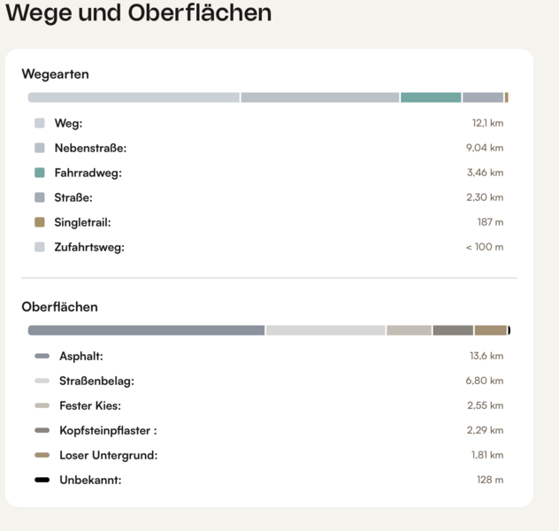The height and width of the screenshot is (531, 559).
Task: Click the Wege und Oberflächen title
Action: click(x=139, y=13)
